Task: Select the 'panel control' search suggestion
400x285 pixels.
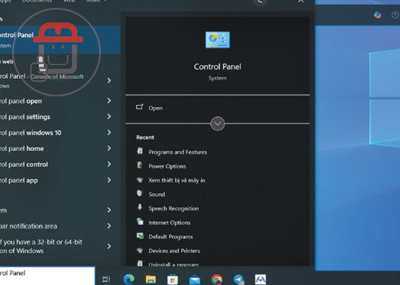Action: pyautogui.click(x=60, y=164)
